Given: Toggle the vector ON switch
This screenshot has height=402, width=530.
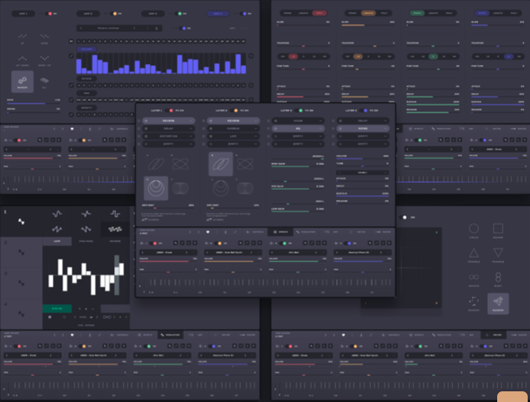Looking at the screenshot, I should pos(403,217).
